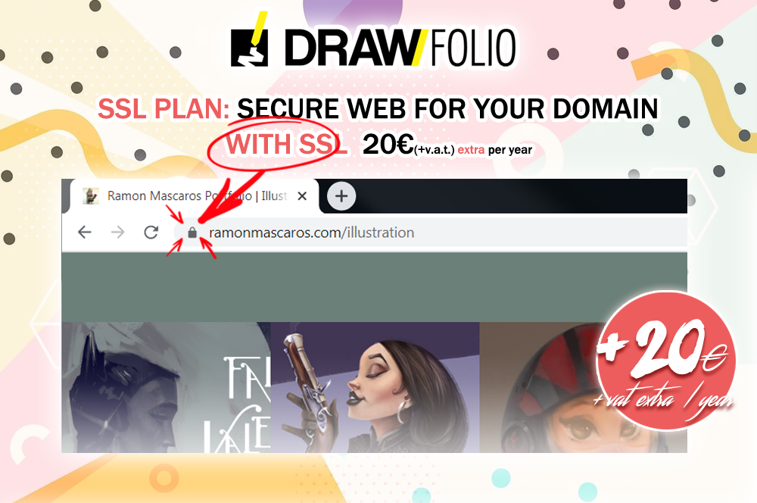This screenshot has width=757, height=503.
Task: Open the woman with pistol illustration
Action: point(375,387)
